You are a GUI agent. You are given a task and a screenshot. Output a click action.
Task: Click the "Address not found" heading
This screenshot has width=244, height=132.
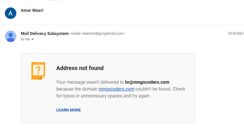80,68
